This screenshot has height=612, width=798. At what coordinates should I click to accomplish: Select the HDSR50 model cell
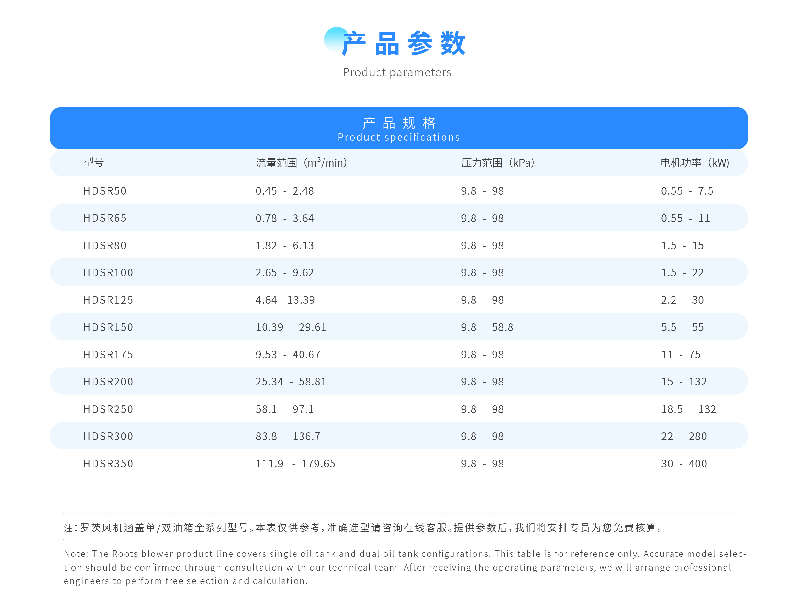pyautogui.click(x=105, y=191)
